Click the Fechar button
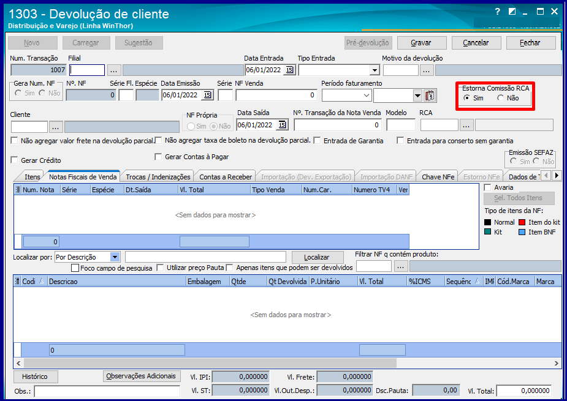 [531, 43]
